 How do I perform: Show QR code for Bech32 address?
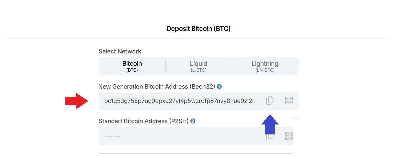tap(289, 101)
